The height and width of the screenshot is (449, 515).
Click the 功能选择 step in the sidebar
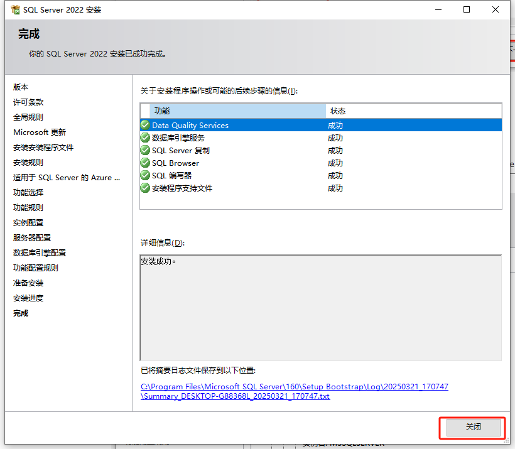(28, 193)
